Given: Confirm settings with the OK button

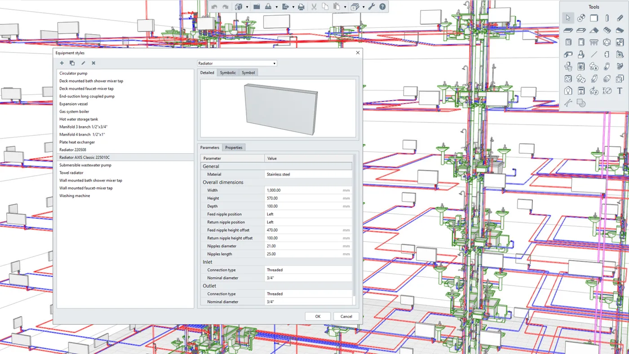Looking at the screenshot, I should pyautogui.click(x=318, y=316).
